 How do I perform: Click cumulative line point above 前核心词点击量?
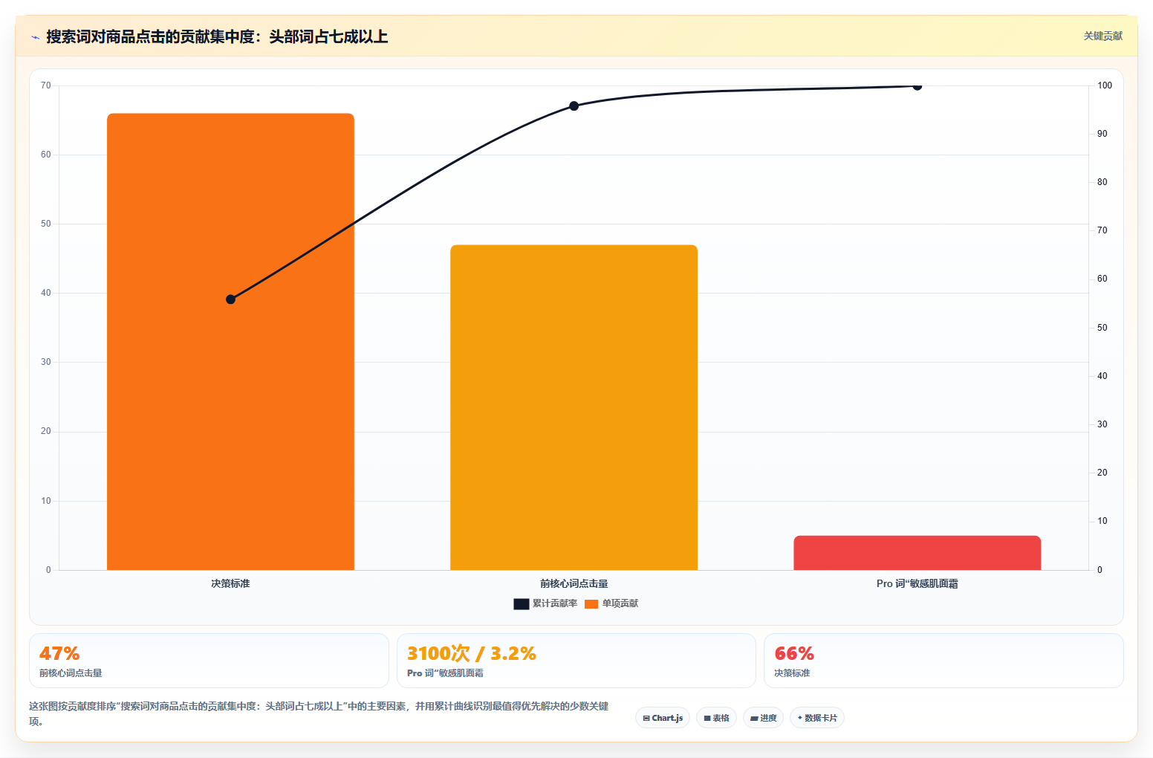pos(574,106)
